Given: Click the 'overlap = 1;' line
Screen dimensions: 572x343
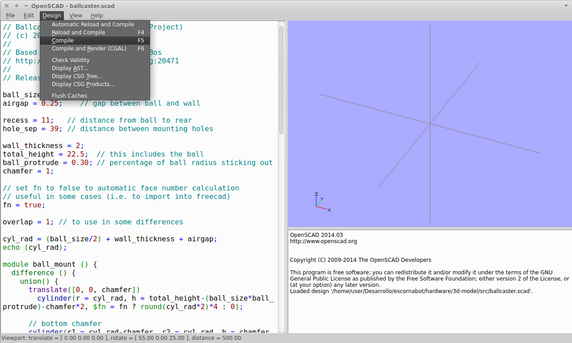Looking at the screenshot, I should click(93, 222).
